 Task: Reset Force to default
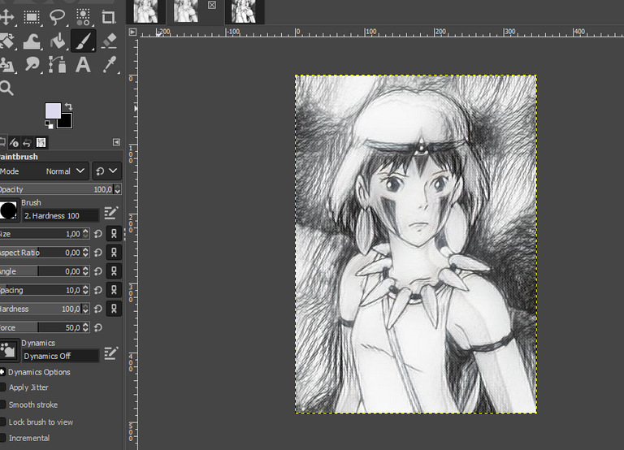pos(97,327)
